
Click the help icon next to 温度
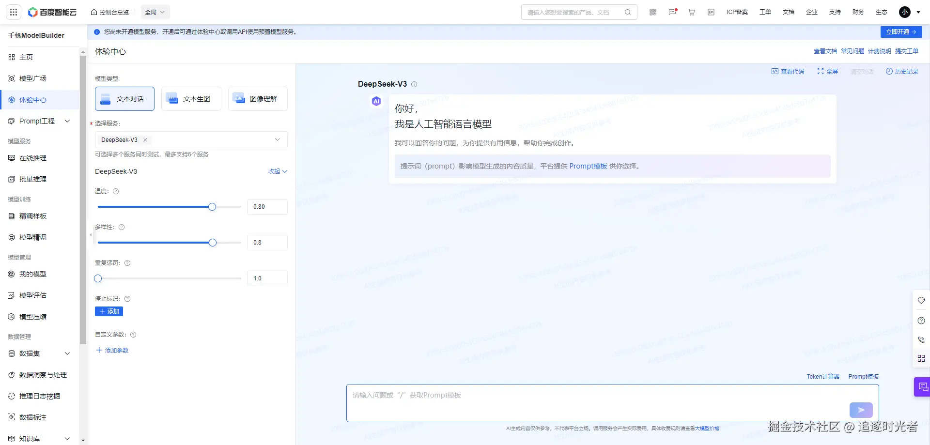pyautogui.click(x=116, y=191)
